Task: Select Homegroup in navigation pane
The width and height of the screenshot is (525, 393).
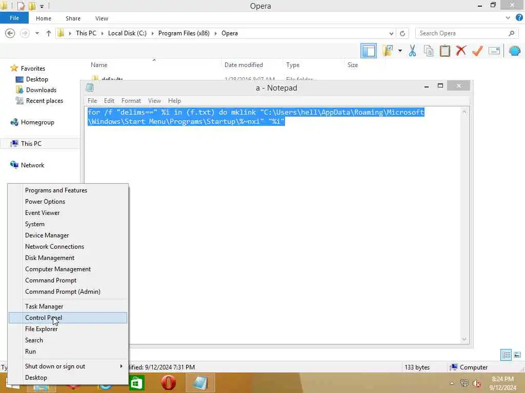Action: [x=37, y=122]
